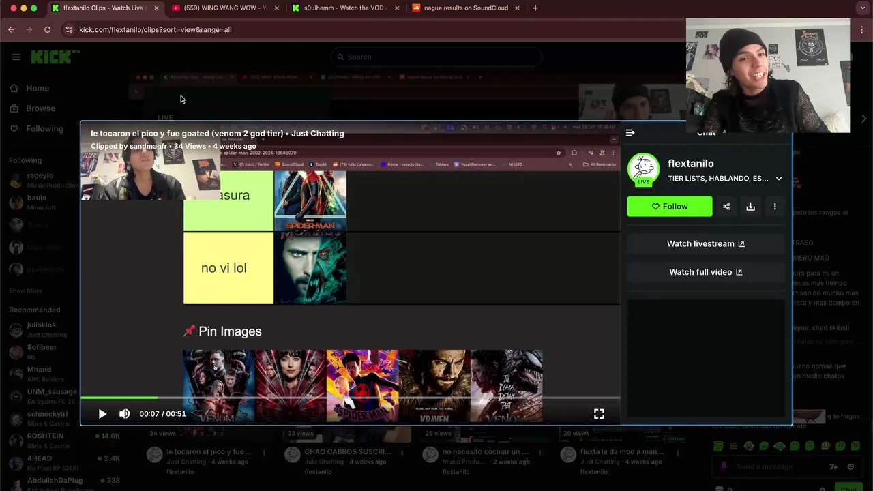This screenshot has width=873, height=491.
Task: Go forward with the browser forward arrow
Action: 29,29
